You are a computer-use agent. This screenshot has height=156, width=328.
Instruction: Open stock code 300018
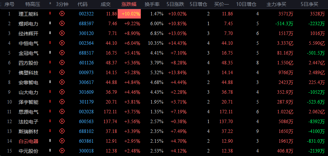(86, 151)
